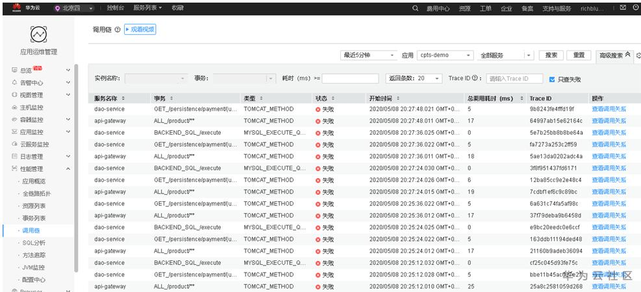Viewport: 641px width, 292px height.
Task: Open 备案 in the top bar
Action: (527, 8)
